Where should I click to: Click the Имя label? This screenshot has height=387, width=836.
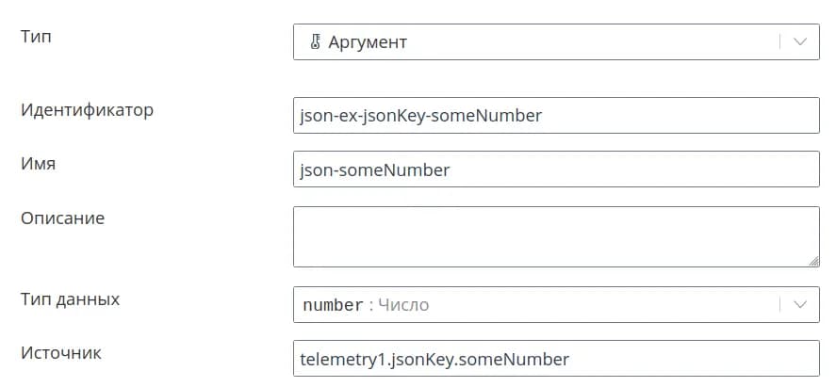[x=38, y=164]
